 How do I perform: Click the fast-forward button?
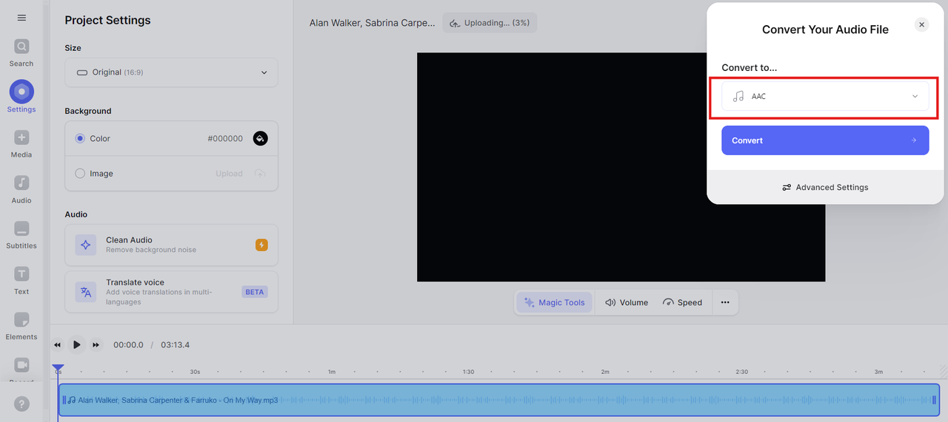tap(96, 345)
